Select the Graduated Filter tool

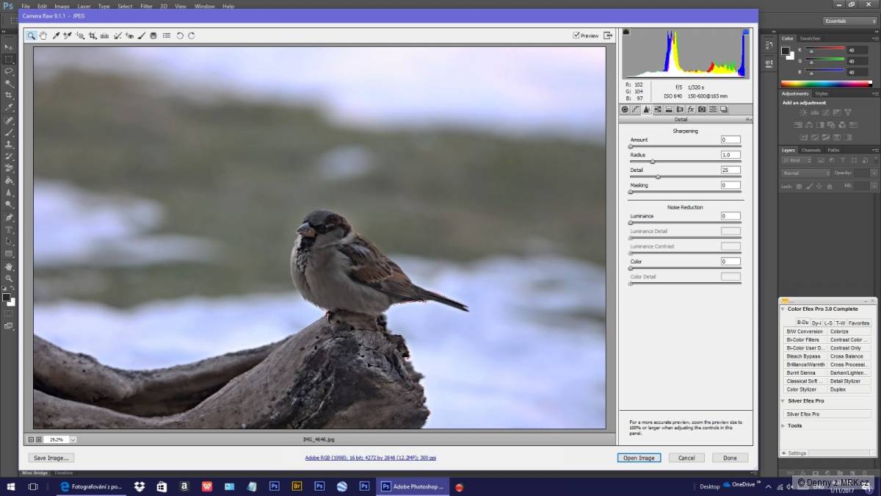(x=153, y=35)
